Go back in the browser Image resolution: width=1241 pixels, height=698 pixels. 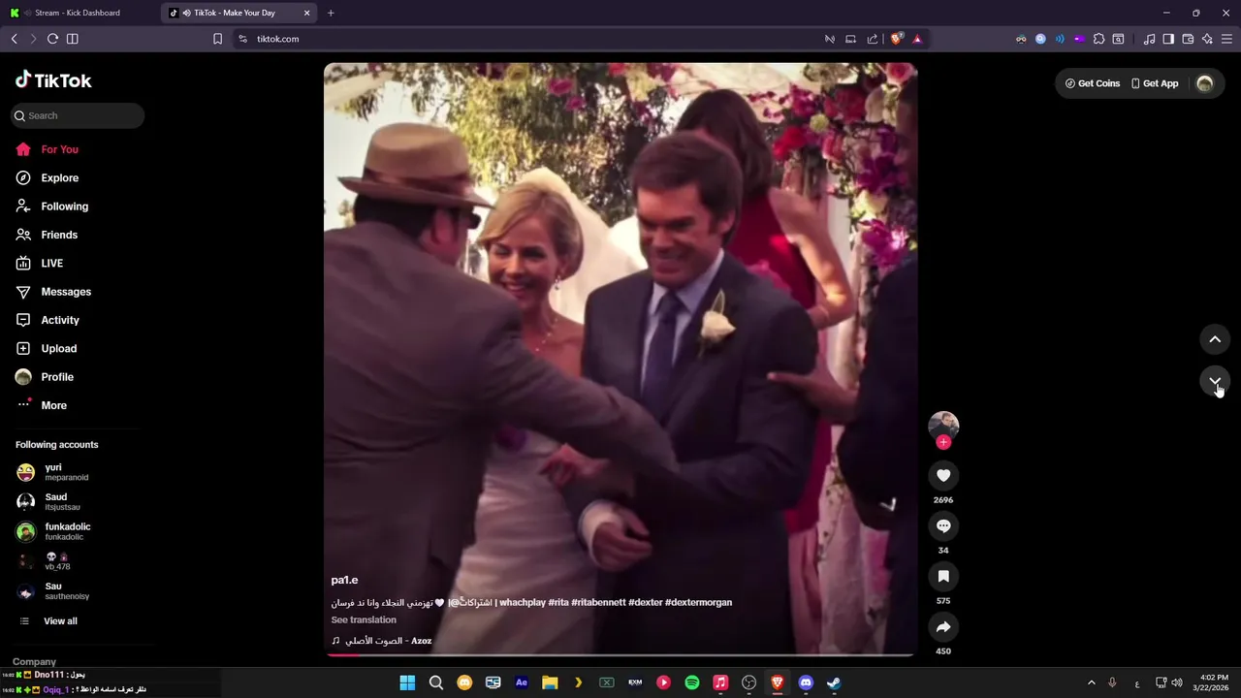tap(14, 39)
